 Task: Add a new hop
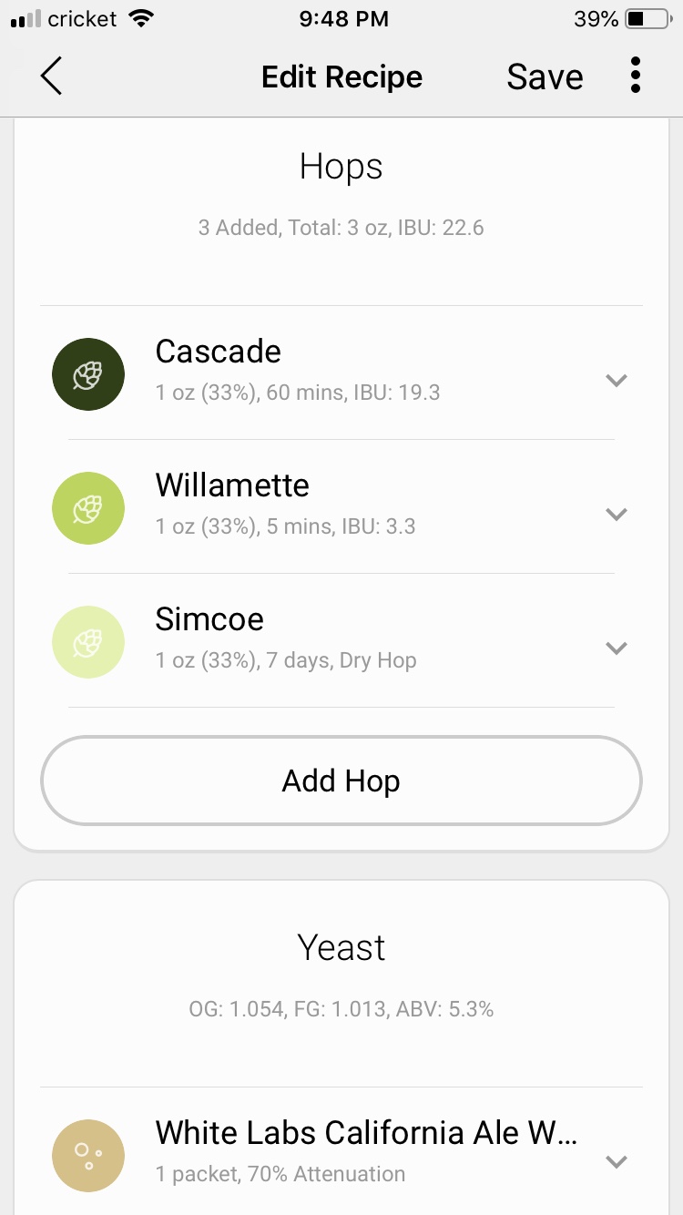[341, 781]
